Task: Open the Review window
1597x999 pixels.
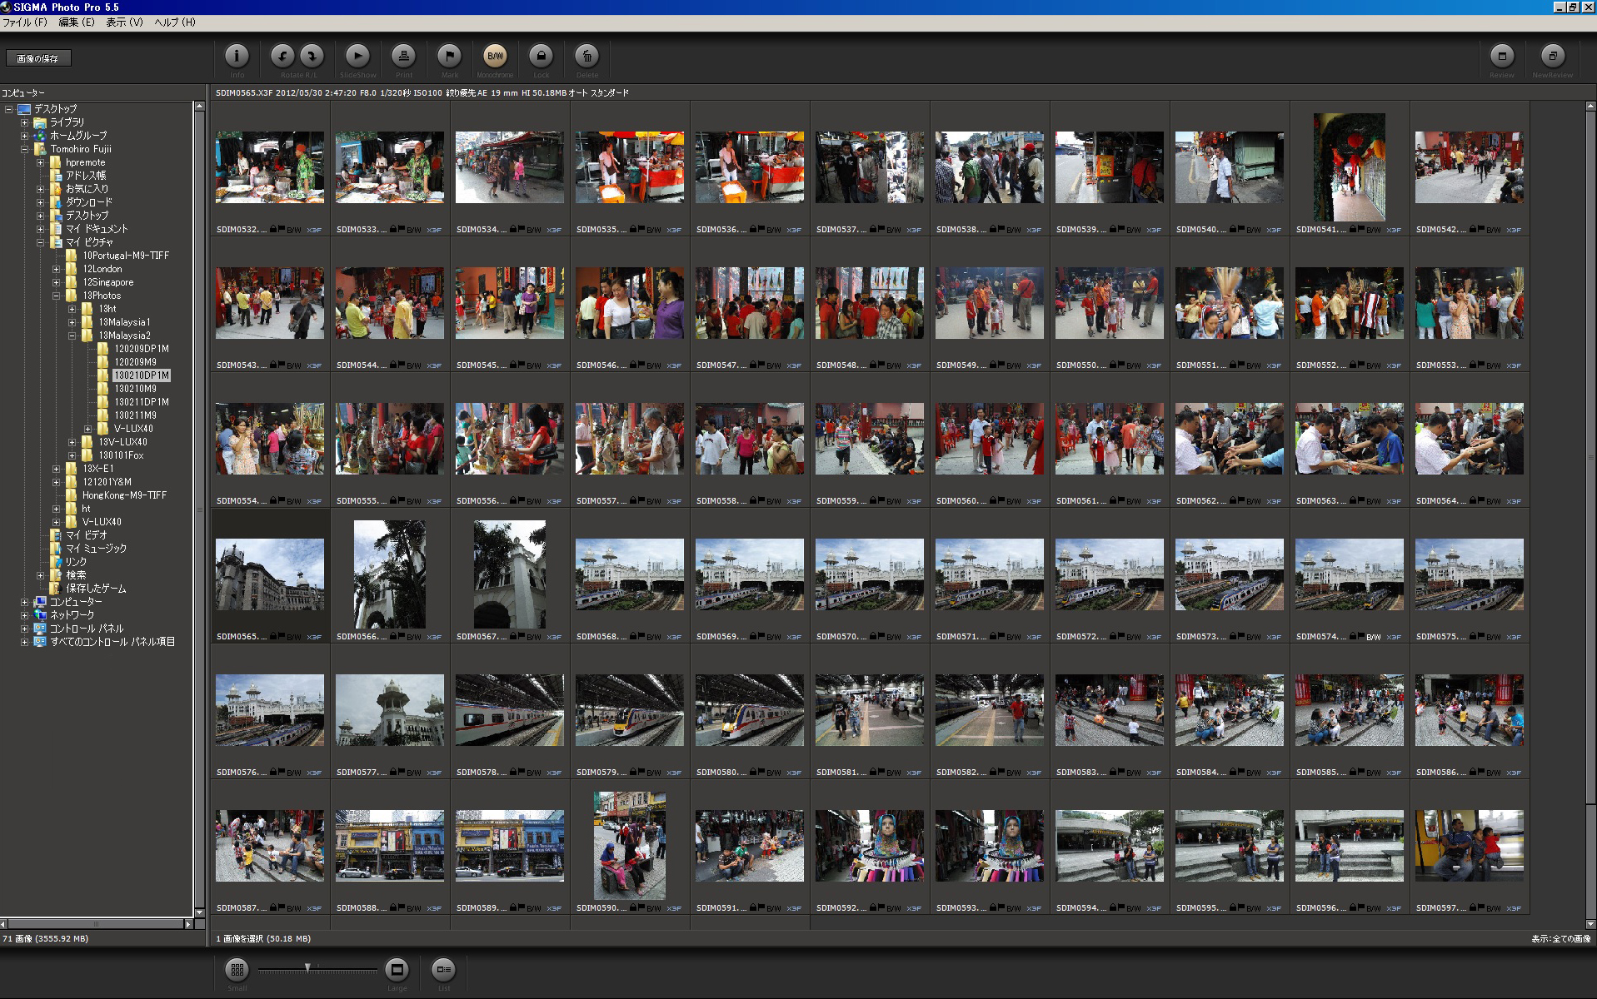Action: click(1501, 57)
